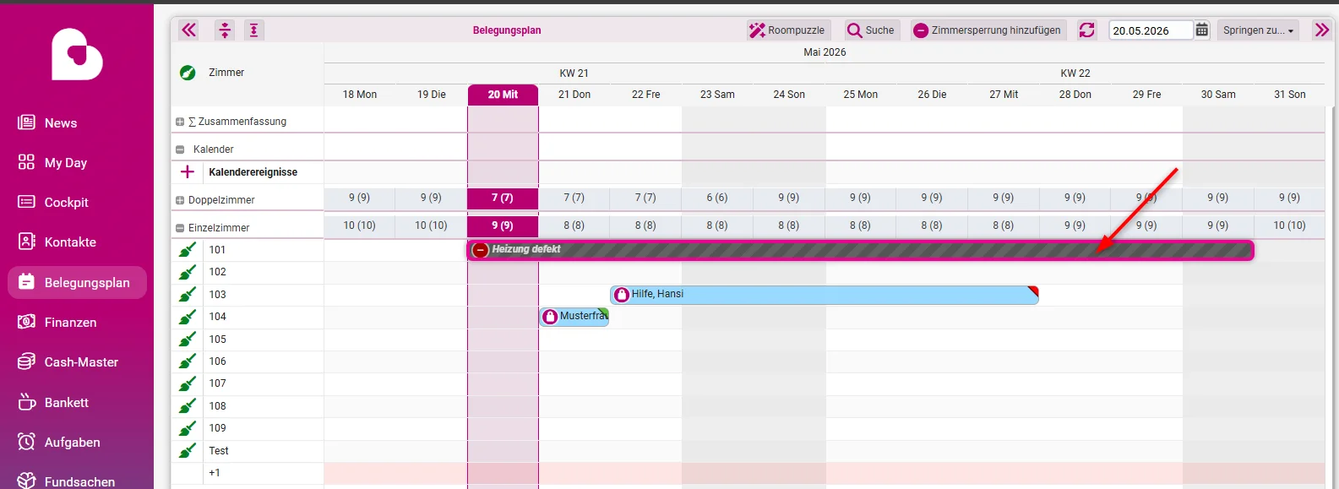The height and width of the screenshot is (489, 1339).
Task: Select the 20 Mit day column header
Action: [x=503, y=95]
